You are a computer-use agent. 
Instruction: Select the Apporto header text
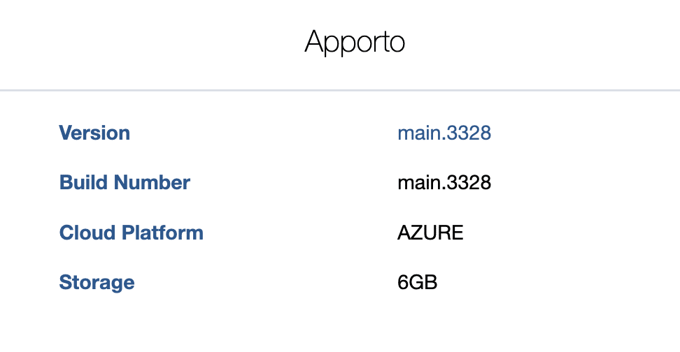click(355, 43)
